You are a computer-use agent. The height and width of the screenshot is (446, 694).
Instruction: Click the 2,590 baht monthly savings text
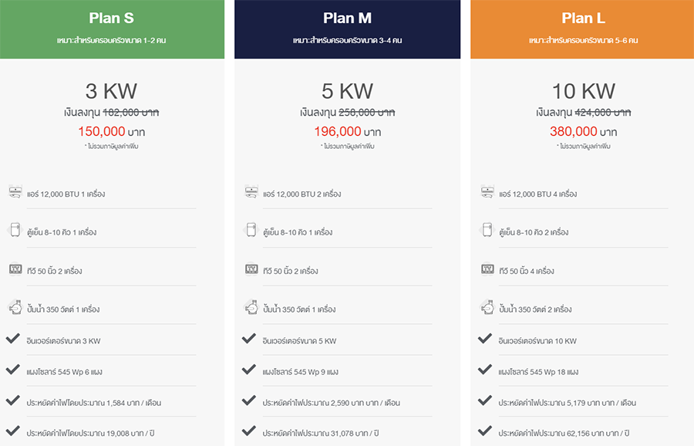click(331, 403)
